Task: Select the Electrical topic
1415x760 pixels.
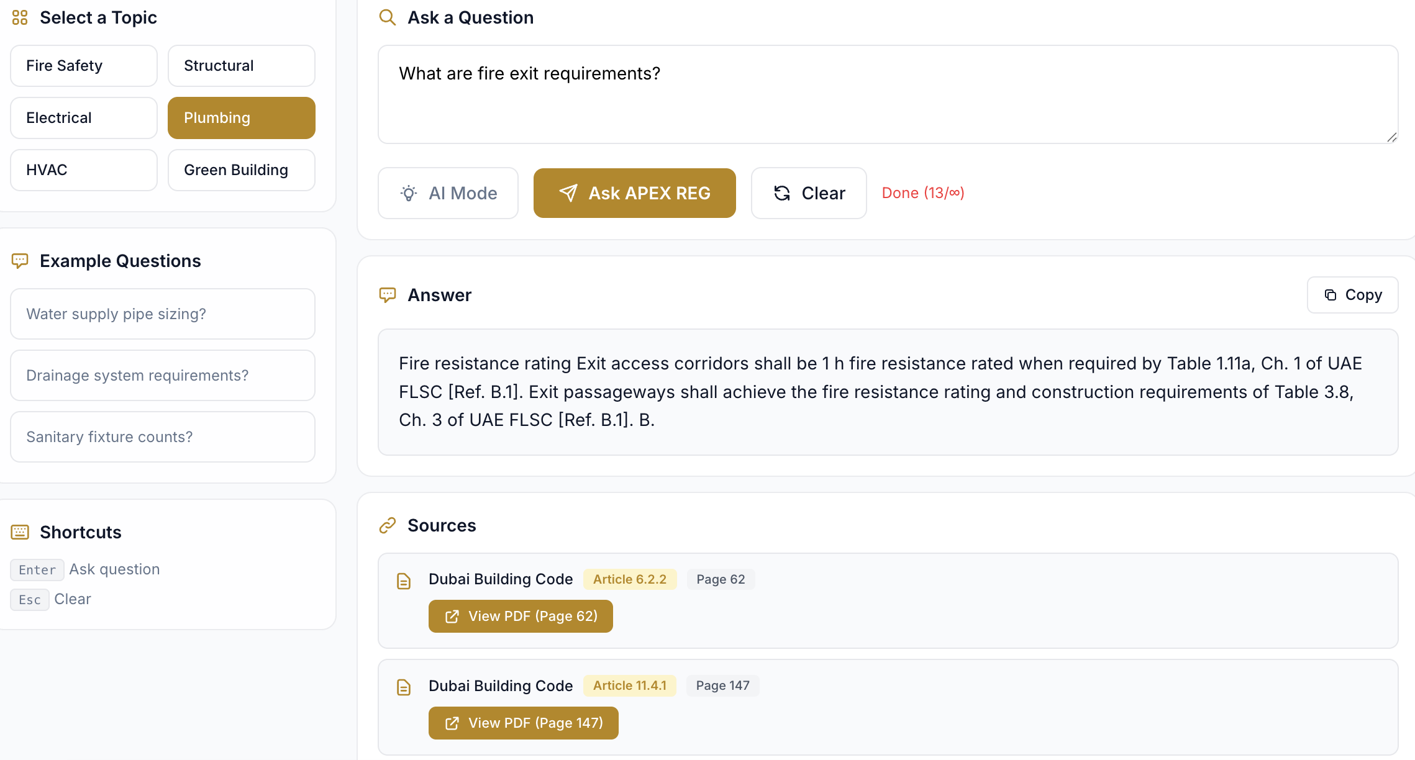Action: (84, 118)
